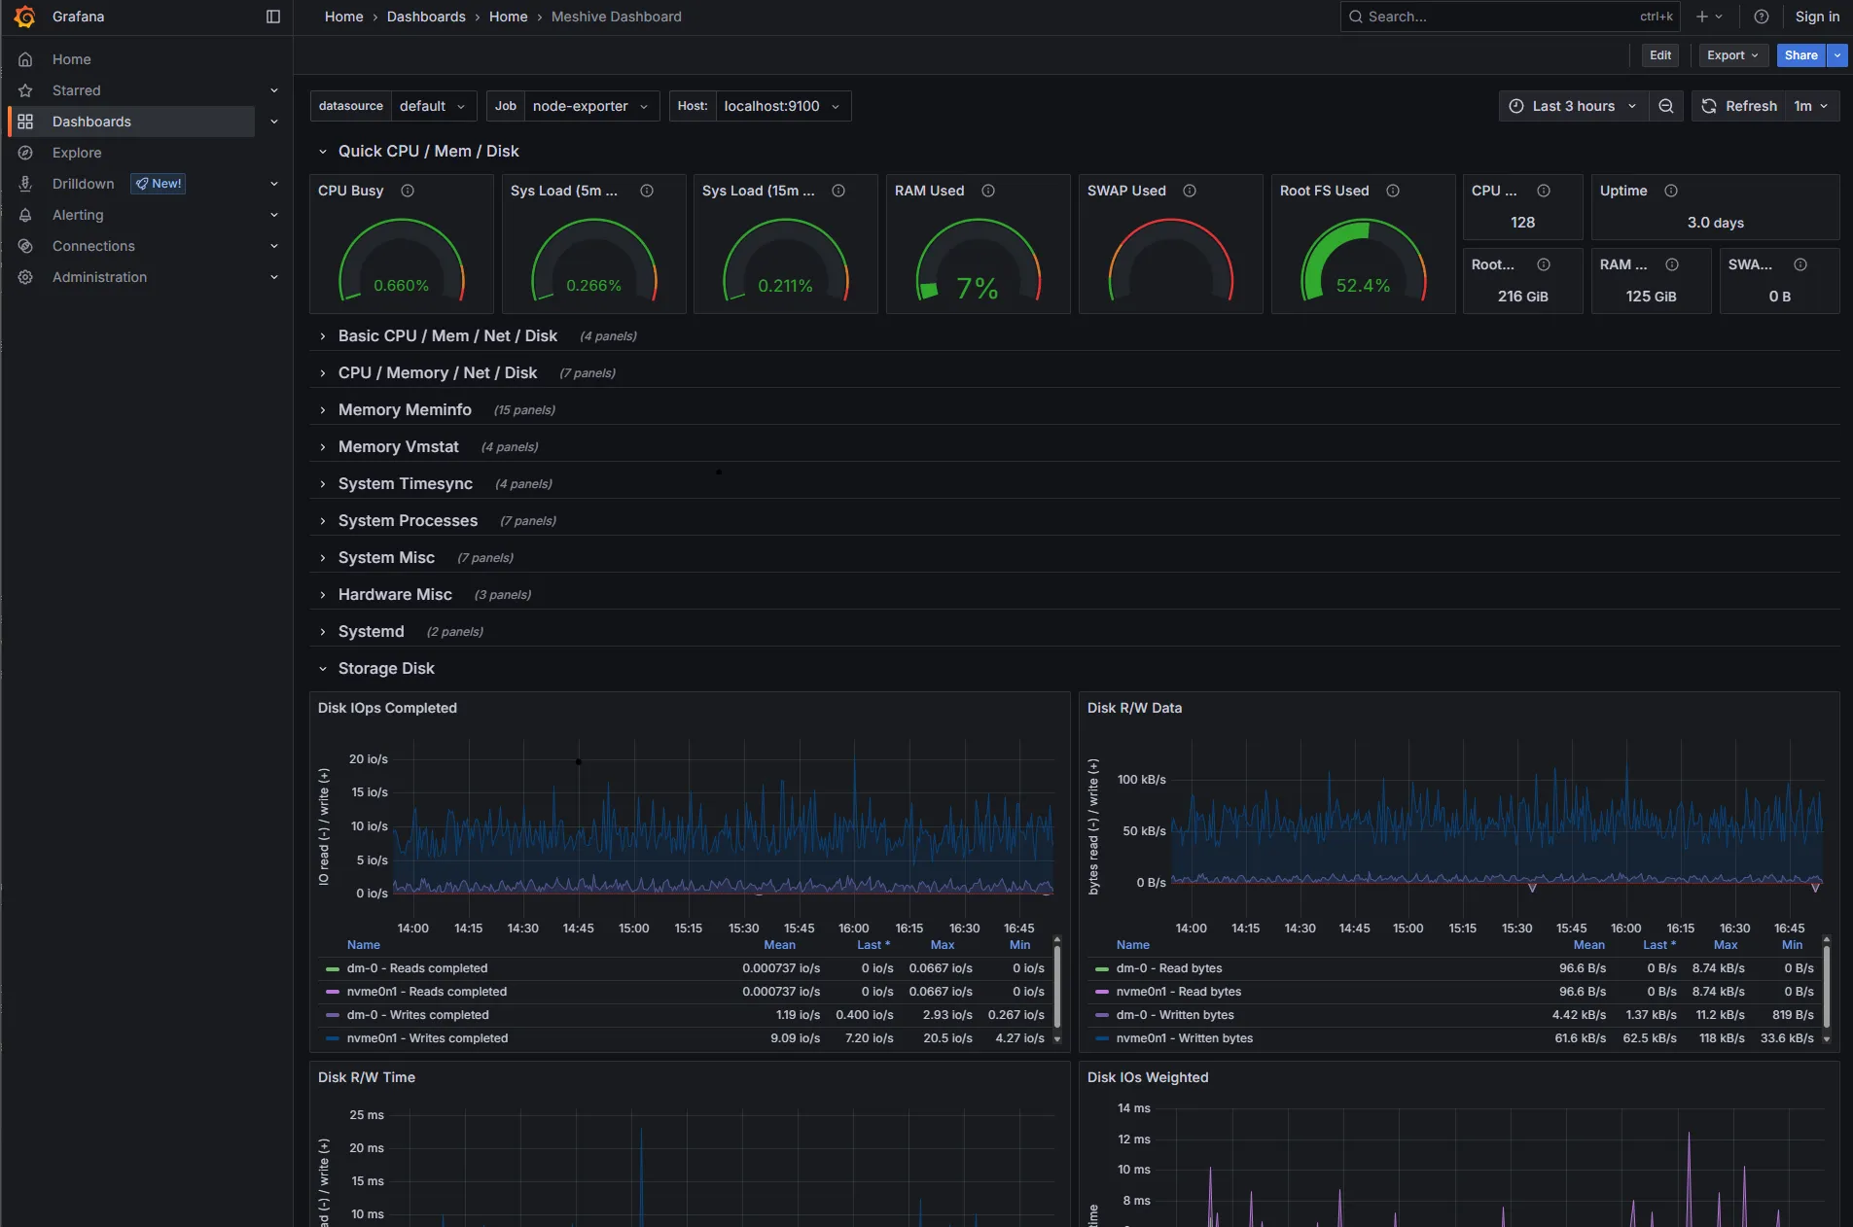Show SWAP total panel info icon
Screen dimensions: 1853x1227
(x=1800, y=264)
